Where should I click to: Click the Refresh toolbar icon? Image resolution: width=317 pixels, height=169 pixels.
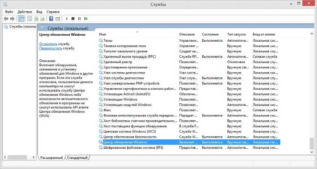[x=37, y=18]
